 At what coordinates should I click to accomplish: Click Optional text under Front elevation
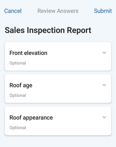coord(18,63)
